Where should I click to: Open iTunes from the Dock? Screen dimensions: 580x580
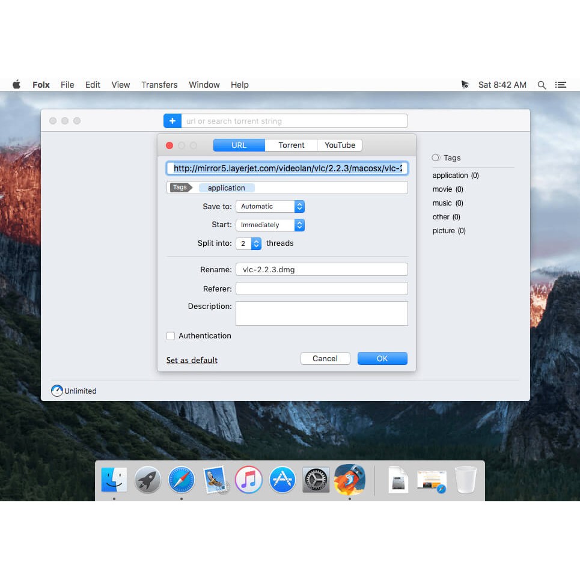[x=248, y=479]
